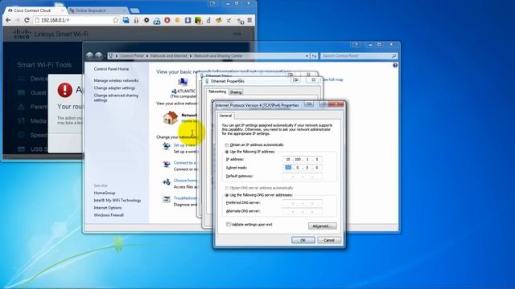Image resolution: width=515 pixels, height=289 pixels.
Task: Click the Default gateway field
Action: pos(303,177)
